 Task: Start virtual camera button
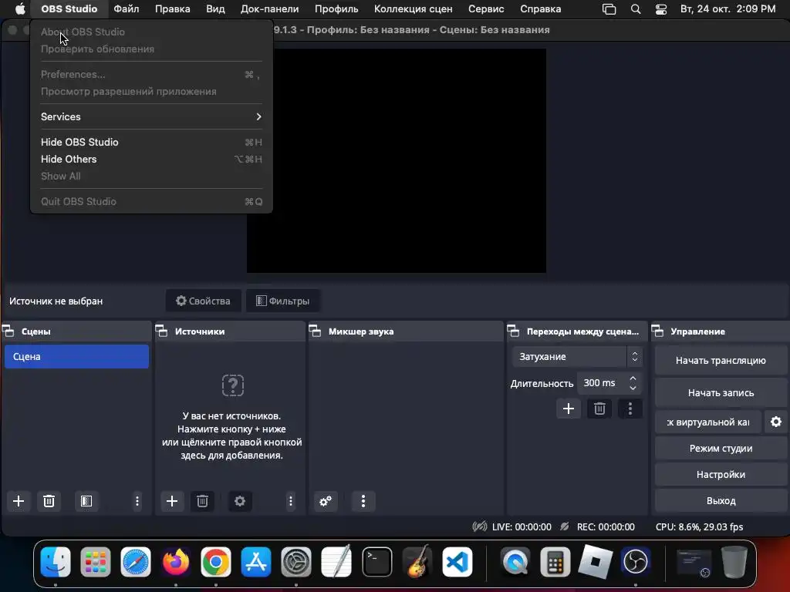click(x=708, y=422)
